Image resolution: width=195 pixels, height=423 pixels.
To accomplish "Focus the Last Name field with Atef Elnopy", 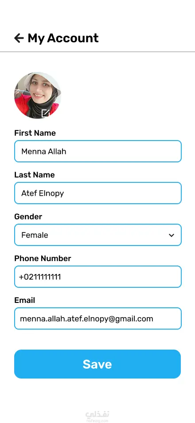I will 98,193.
